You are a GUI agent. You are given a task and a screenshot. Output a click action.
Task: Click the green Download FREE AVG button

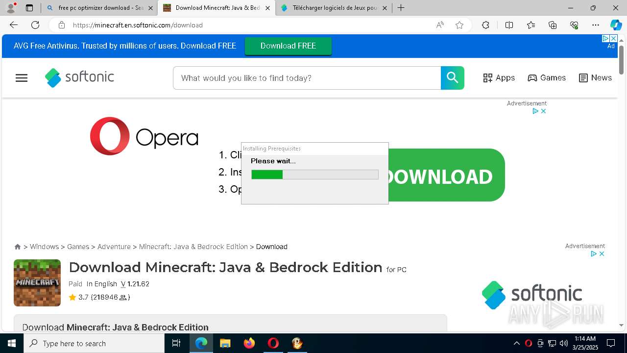tap(288, 46)
